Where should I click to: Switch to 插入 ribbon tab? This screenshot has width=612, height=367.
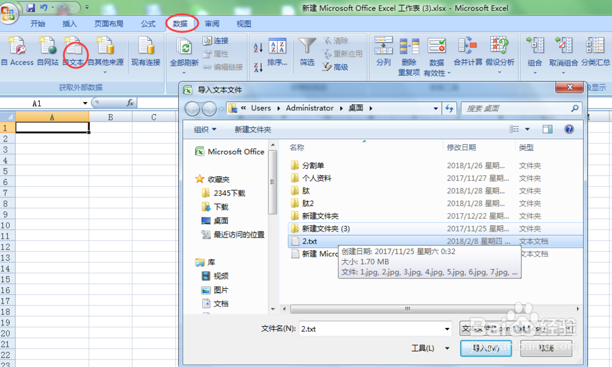(70, 24)
